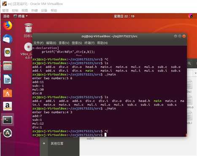The height and width of the screenshot is (156, 197).
Task: Open 帮助(H) menu in terminal
Action: tap(102, 43)
